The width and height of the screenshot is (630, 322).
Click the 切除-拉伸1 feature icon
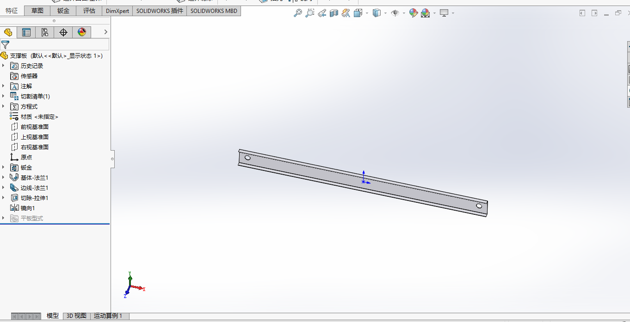pos(14,198)
